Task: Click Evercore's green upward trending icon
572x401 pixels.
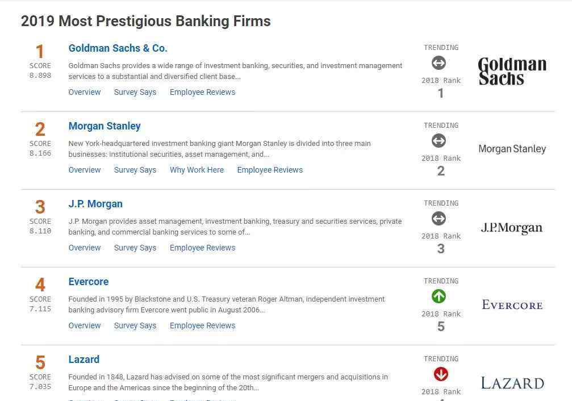Action: 439,296
